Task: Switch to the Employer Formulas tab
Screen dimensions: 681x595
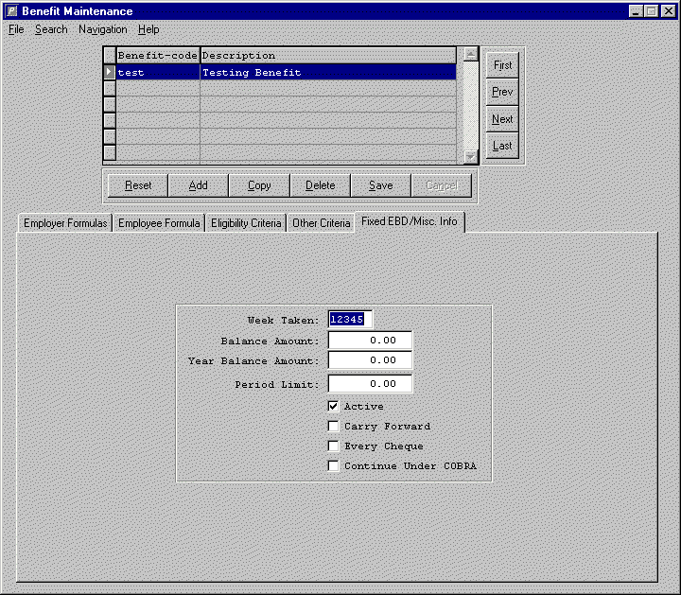Action: coord(65,223)
